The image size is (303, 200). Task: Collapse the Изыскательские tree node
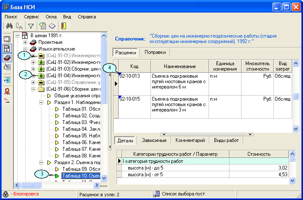(25, 49)
